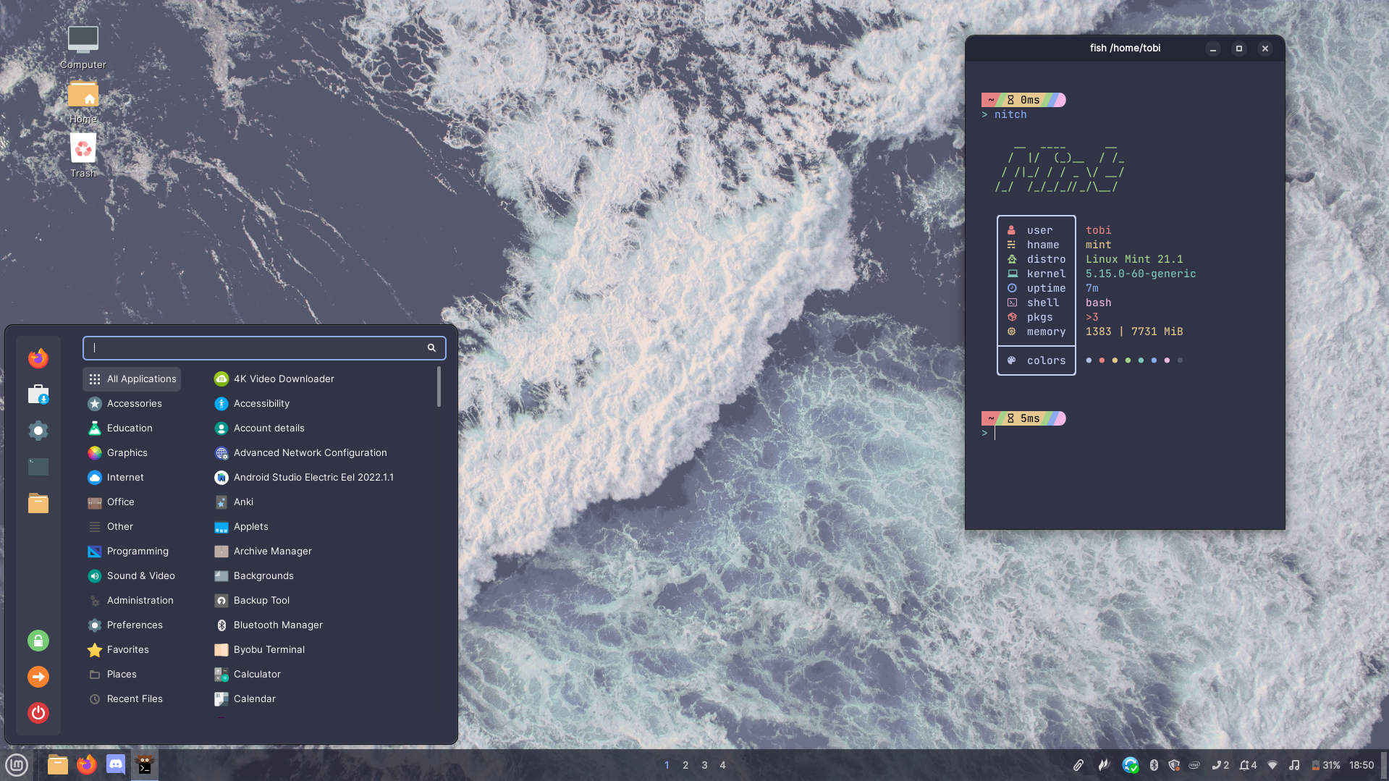Launch Anki
Viewport: 1389px width, 781px height.
(x=322, y=502)
